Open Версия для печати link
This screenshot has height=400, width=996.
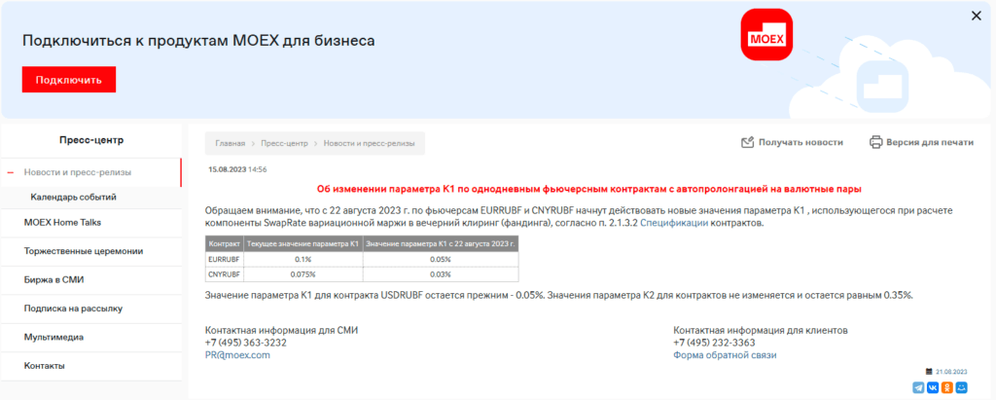pyautogui.click(x=930, y=142)
